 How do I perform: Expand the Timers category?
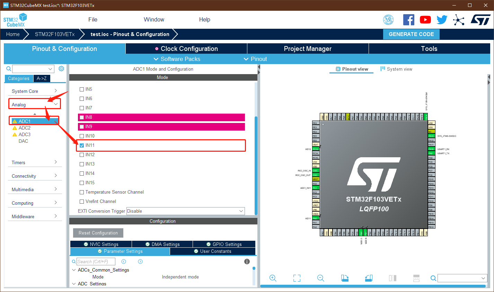[35, 162]
